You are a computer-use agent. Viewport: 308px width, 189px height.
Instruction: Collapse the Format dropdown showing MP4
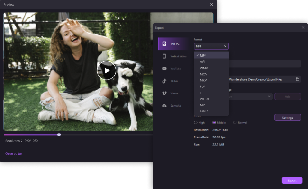pyautogui.click(x=211, y=46)
